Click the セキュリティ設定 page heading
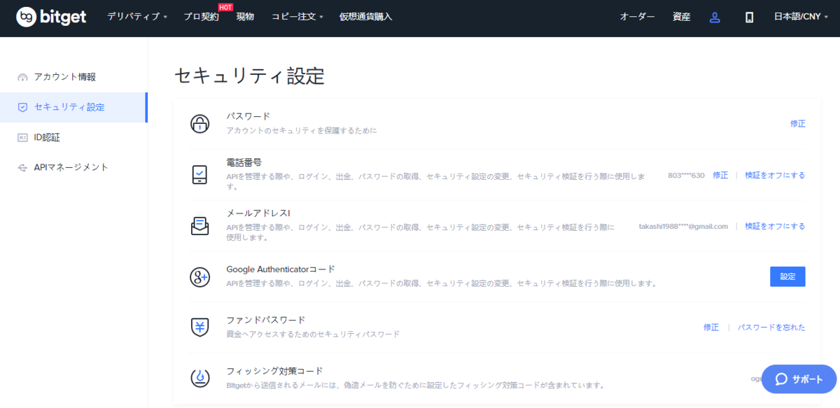Image resolution: width=840 pixels, height=408 pixels. coord(249,76)
